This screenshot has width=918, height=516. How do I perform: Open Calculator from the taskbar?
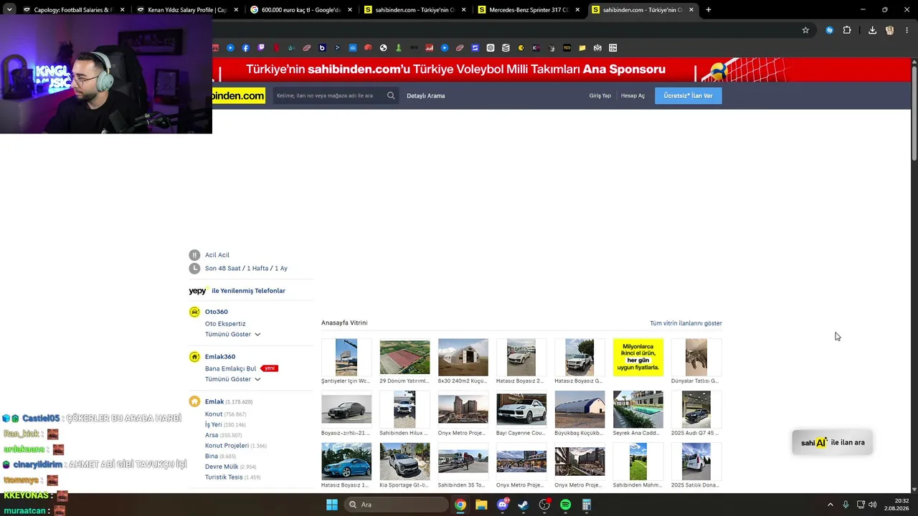coord(587,505)
